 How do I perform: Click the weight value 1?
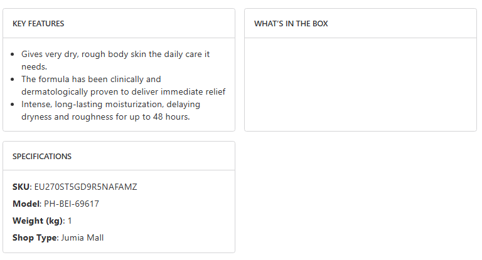[x=70, y=221]
